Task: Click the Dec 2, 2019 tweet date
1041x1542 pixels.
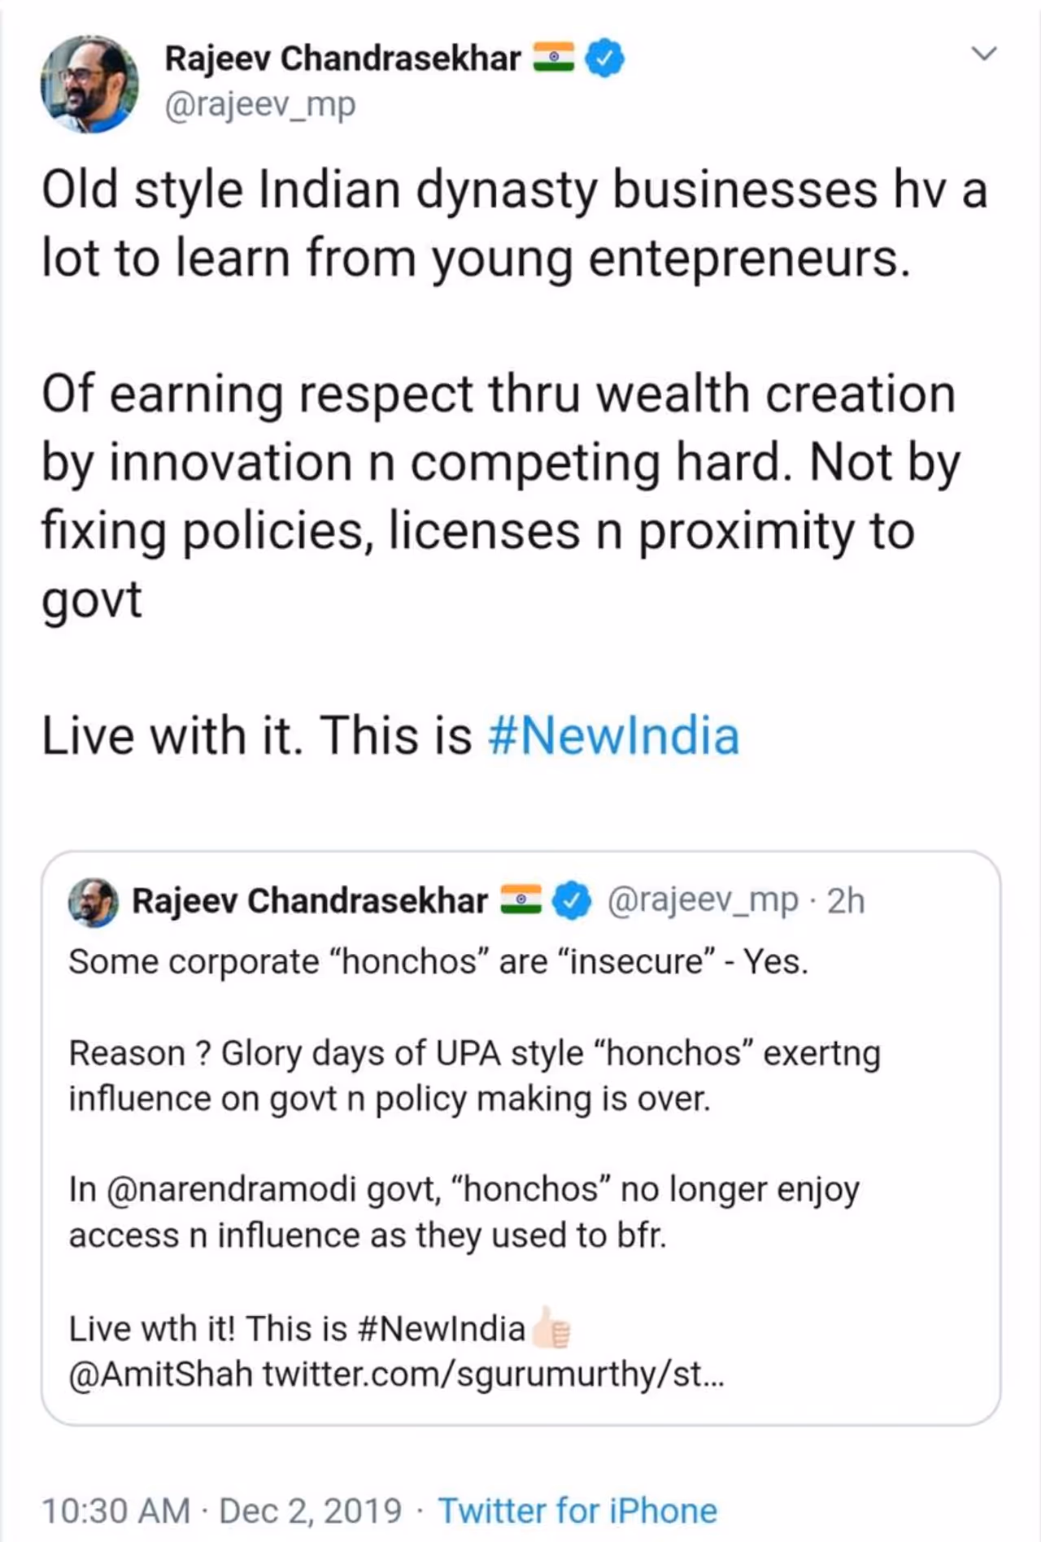Action: [x=310, y=1511]
